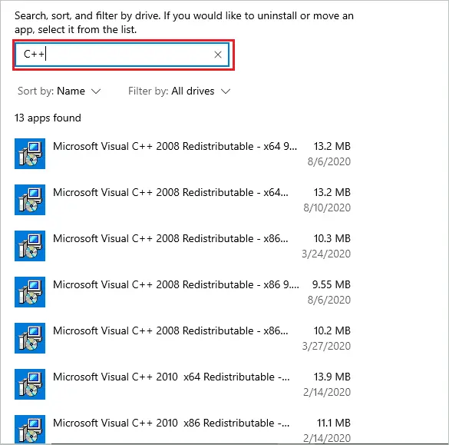Select Visual C++ 2008 x86 entry dated 3/27/2020
Image resolution: width=449 pixels, height=445 pixels.
170,331
